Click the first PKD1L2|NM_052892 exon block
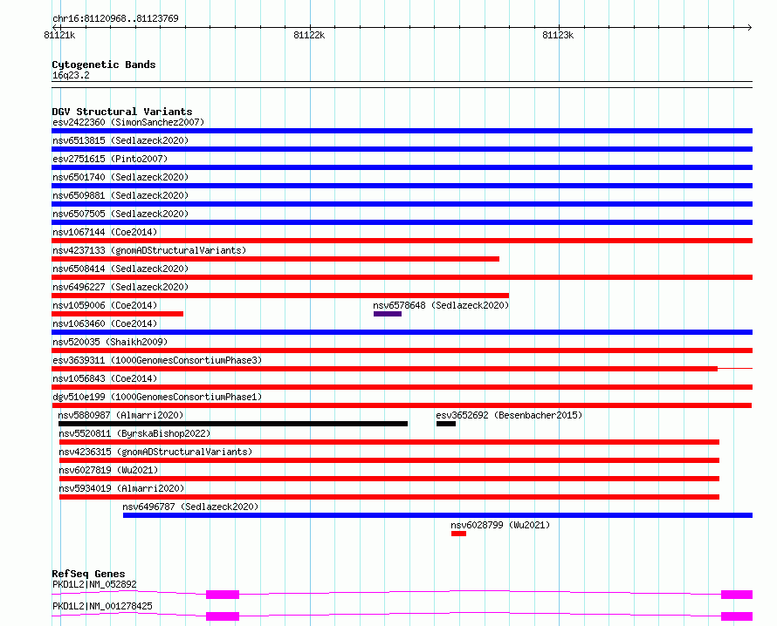Image resolution: width=777 pixels, height=626 pixels. 223,595
